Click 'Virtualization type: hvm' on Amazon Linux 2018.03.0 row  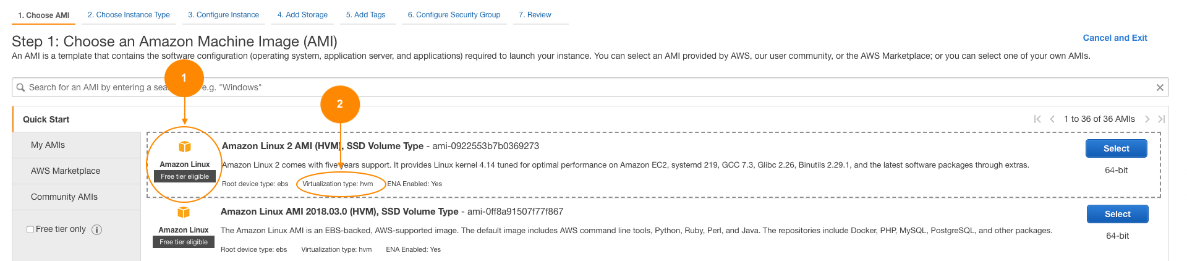pyautogui.click(x=336, y=249)
